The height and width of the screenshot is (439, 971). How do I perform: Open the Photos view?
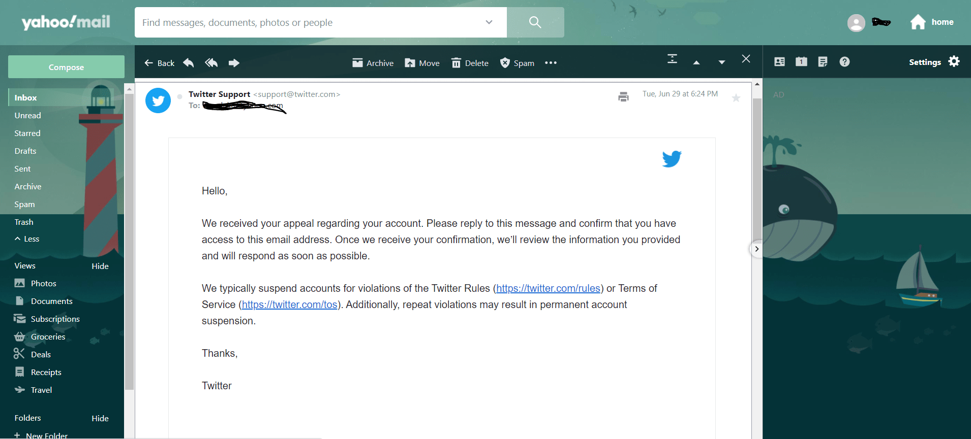[x=36, y=283]
